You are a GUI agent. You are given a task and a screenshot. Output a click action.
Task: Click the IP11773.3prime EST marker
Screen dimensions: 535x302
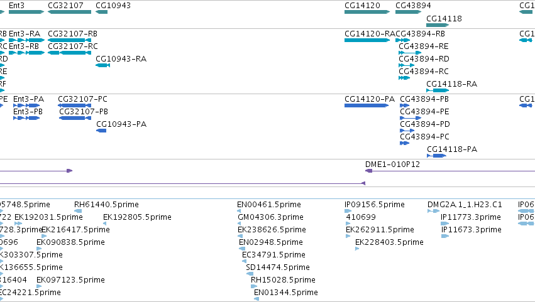[x=445, y=224]
